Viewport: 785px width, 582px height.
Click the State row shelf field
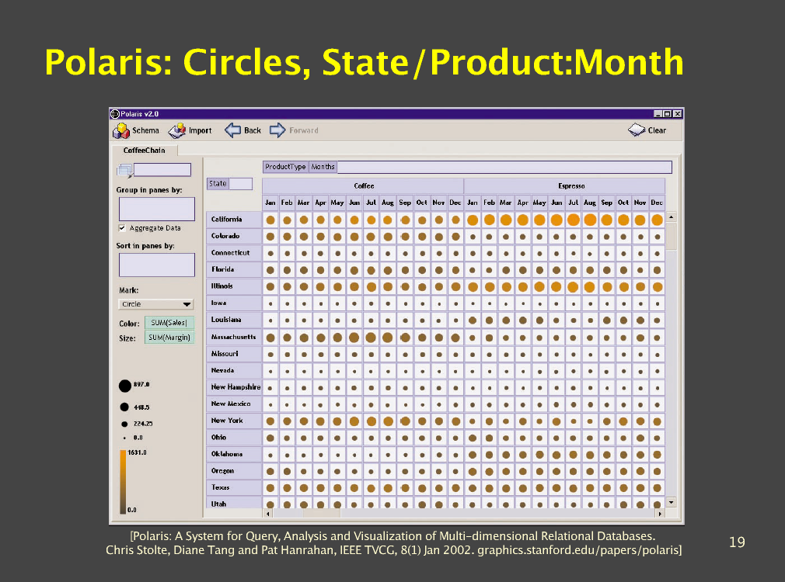[x=218, y=183]
